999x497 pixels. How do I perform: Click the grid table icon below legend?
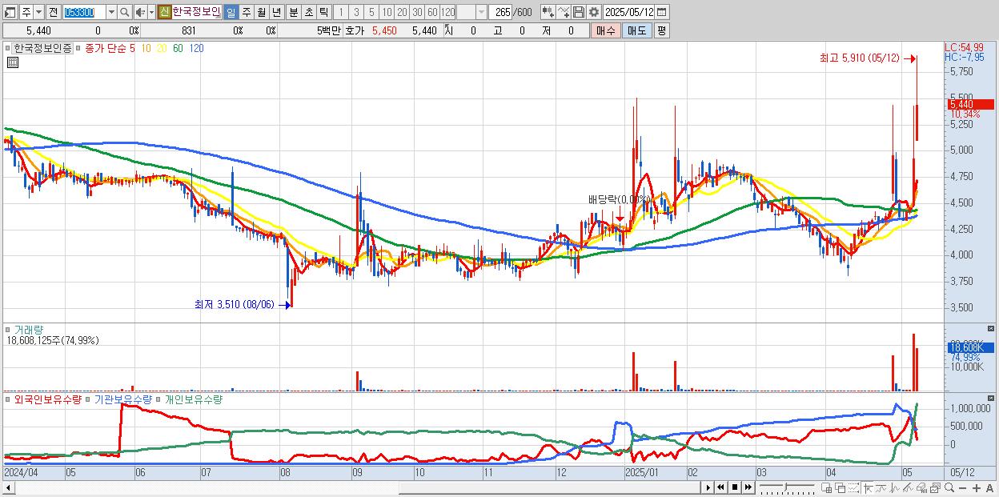point(12,62)
